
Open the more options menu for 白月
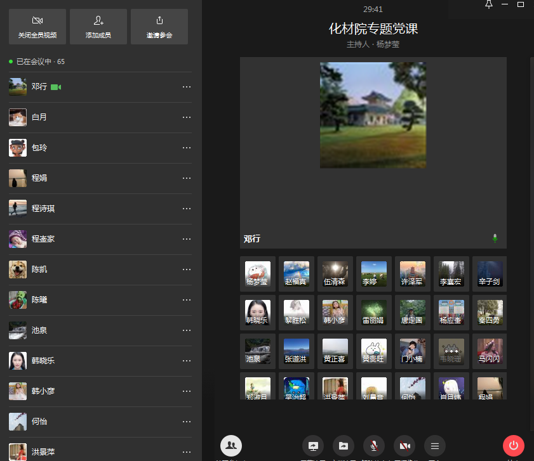[187, 117]
